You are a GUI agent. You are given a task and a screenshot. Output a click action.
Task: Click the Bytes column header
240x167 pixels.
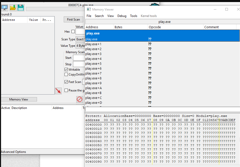coord(131,27)
